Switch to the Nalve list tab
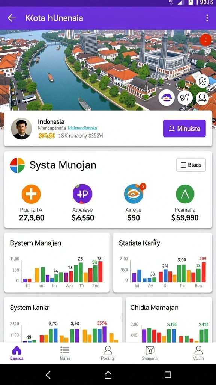216x385 pixels. (65, 353)
